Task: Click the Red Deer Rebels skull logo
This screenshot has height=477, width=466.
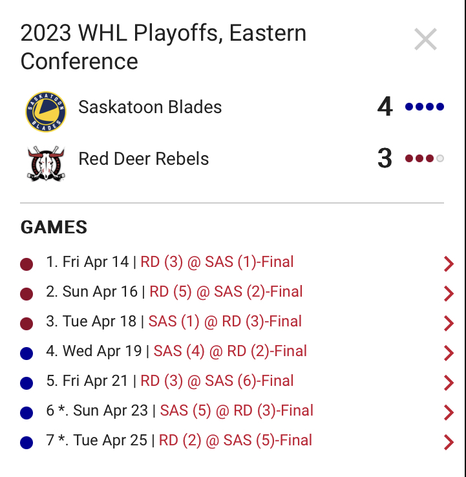Action: 46,164
